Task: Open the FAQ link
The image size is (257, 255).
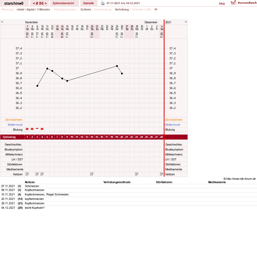Action: tap(222, 4)
